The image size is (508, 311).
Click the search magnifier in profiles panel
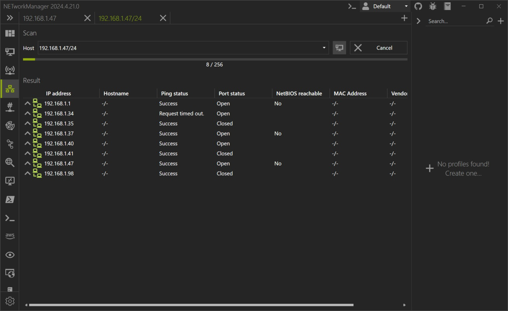click(489, 21)
